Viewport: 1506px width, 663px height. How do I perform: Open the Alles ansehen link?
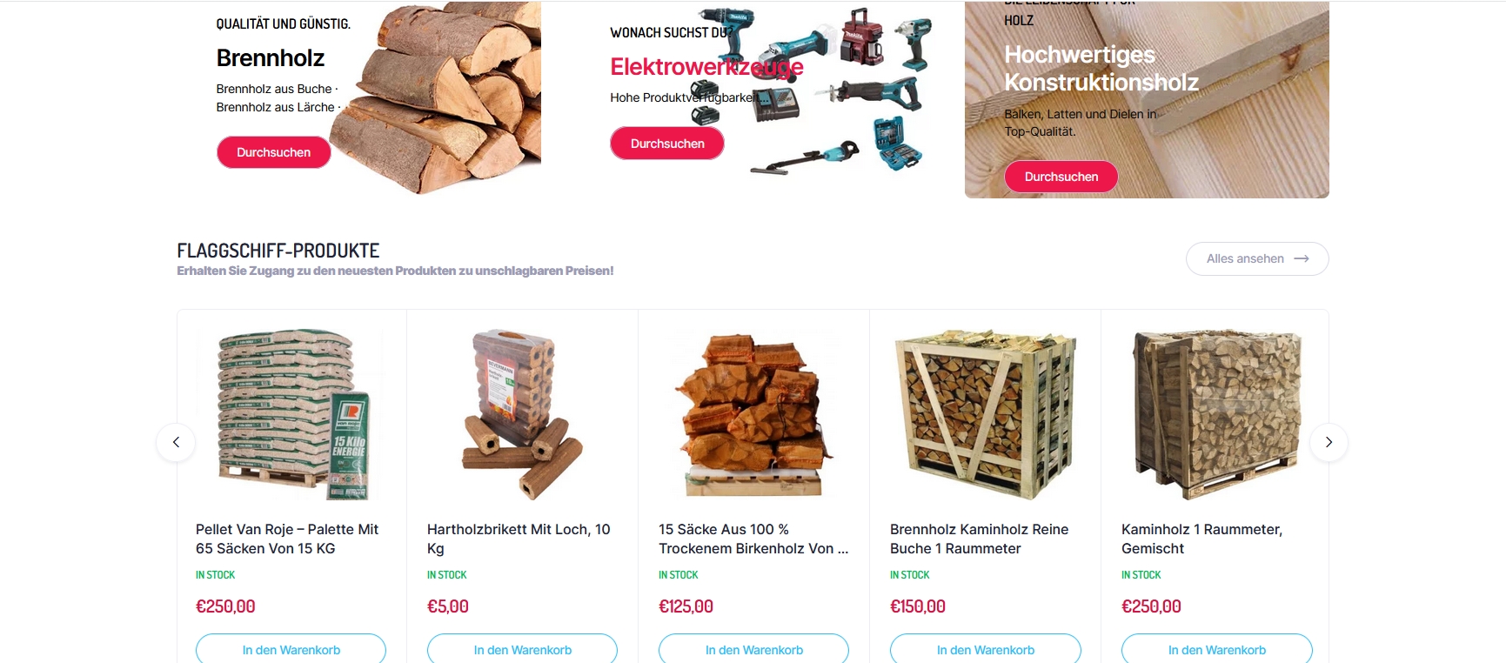[x=1257, y=258]
